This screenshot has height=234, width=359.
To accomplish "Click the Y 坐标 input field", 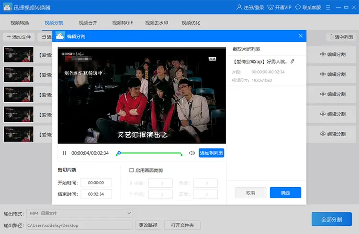I will tap(160, 194).
